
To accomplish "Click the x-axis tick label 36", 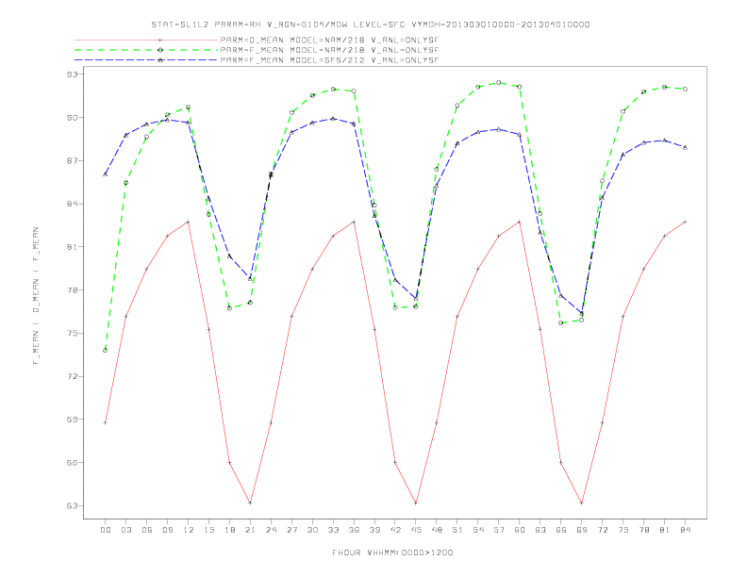I will 354,530.
